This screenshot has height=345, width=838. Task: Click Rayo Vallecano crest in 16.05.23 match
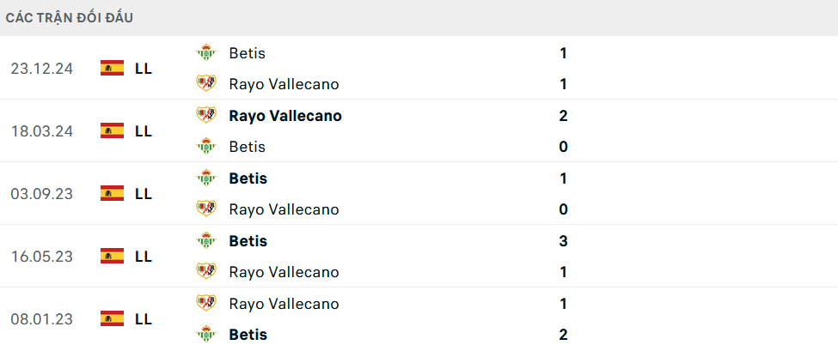tap(205, 272)
